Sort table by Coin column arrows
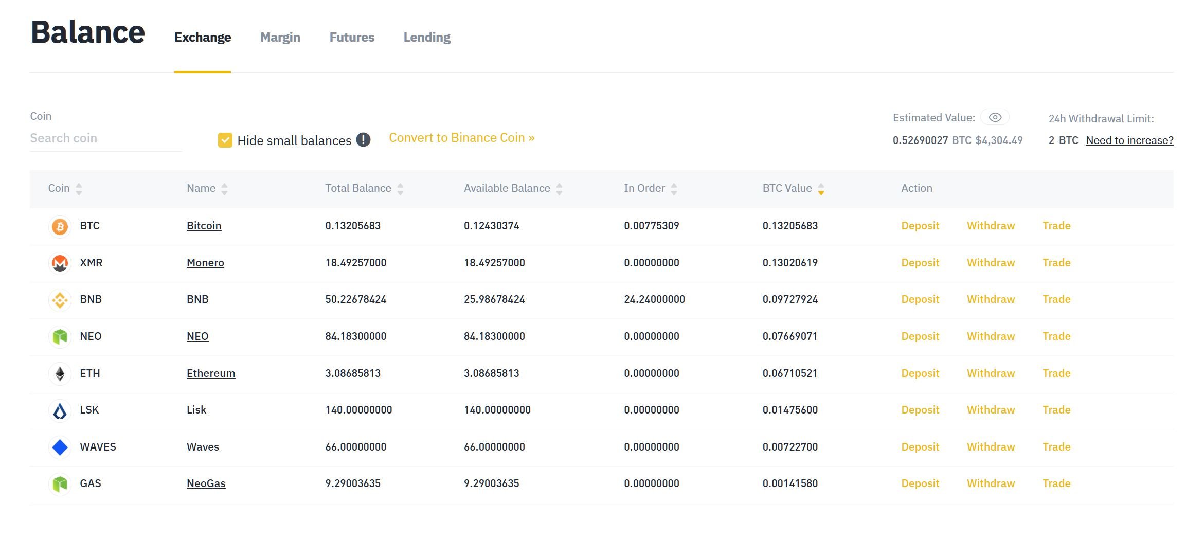This screenshot has width=1204, height=556. tap(79, 189)
